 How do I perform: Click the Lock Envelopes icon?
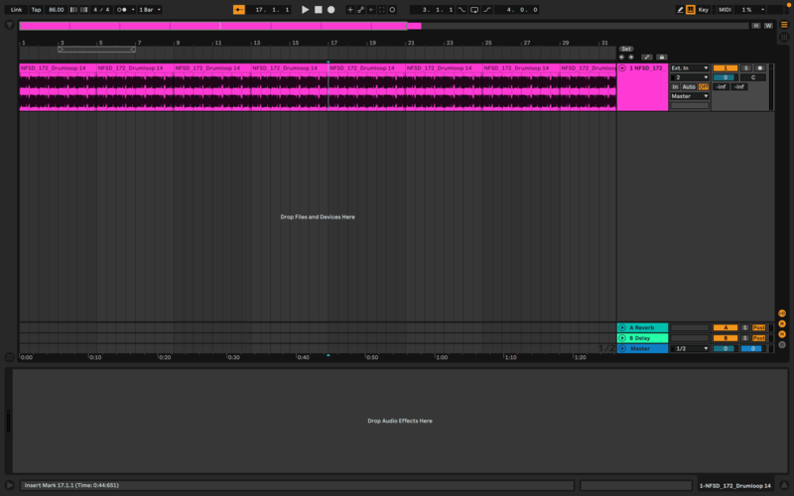pos(660,58)
